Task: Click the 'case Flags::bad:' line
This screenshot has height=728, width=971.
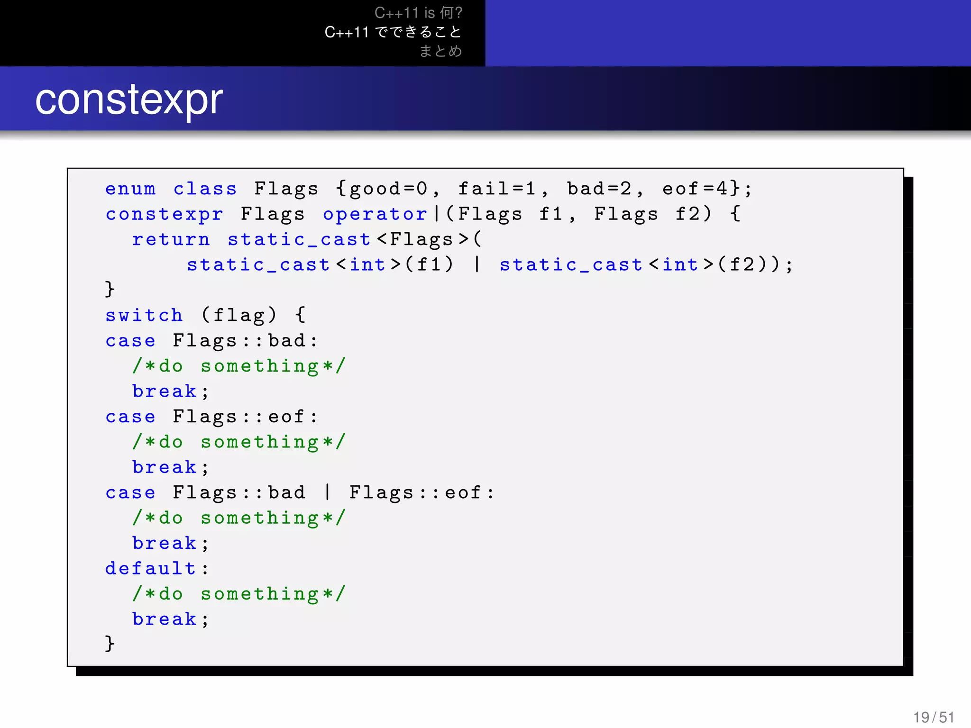Action: pos(211,340)
